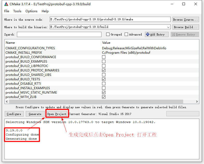204x164 pixels.
Task: Maximize the CMake window
Action: (x=184, y=4)
